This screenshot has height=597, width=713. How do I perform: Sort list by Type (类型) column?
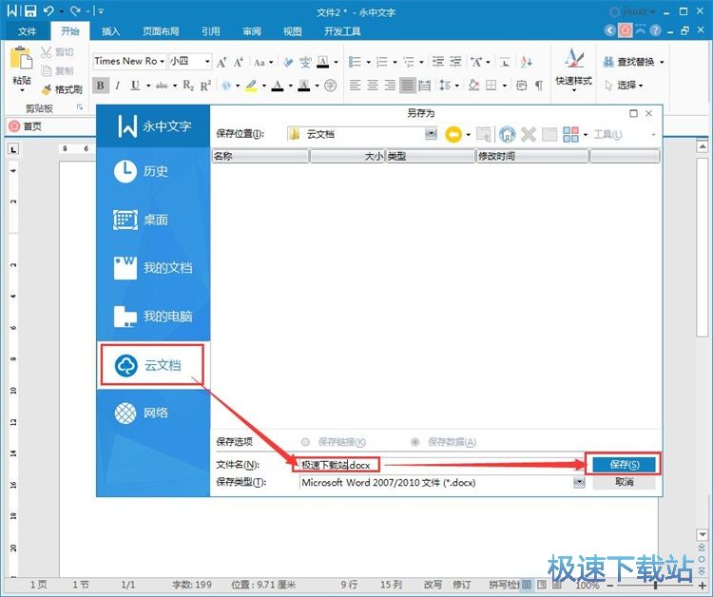(x=430, y=156)
